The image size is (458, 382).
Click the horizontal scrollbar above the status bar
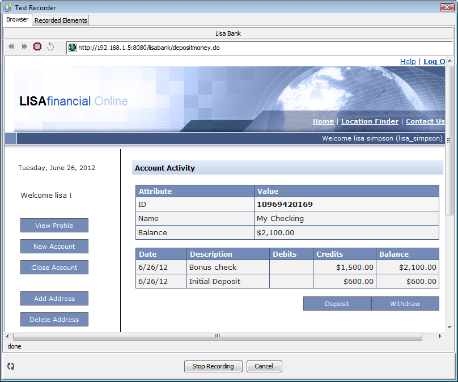217,336
